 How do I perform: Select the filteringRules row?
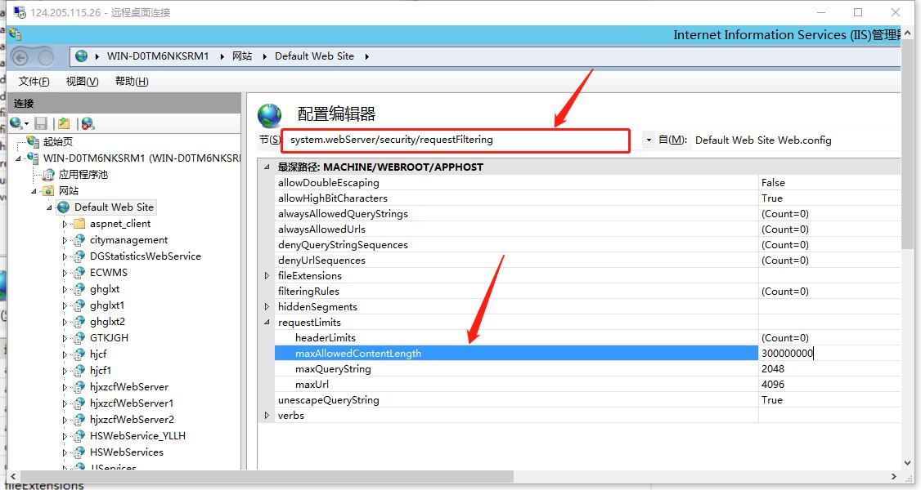coord(587,292)
